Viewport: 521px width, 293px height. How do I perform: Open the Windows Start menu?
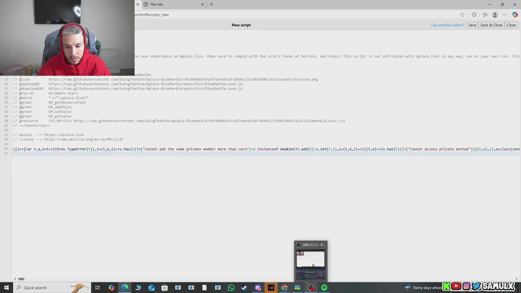coord(7,288)
